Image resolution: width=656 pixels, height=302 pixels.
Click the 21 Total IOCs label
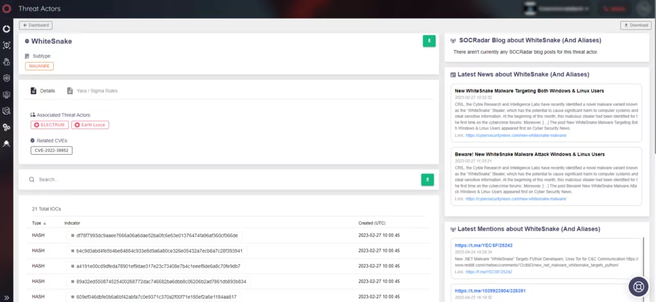(x=46, y=209)
